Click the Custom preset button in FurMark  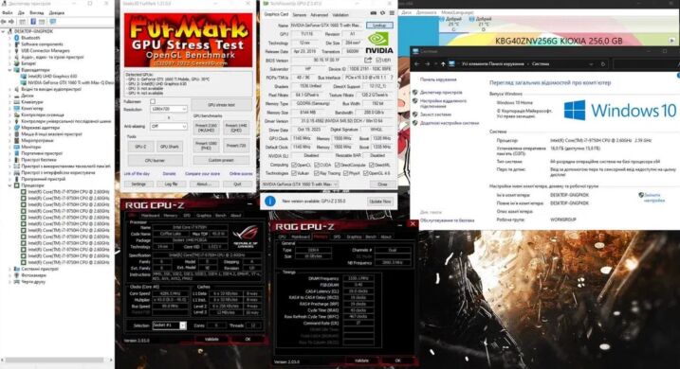(x=221, y=161)
